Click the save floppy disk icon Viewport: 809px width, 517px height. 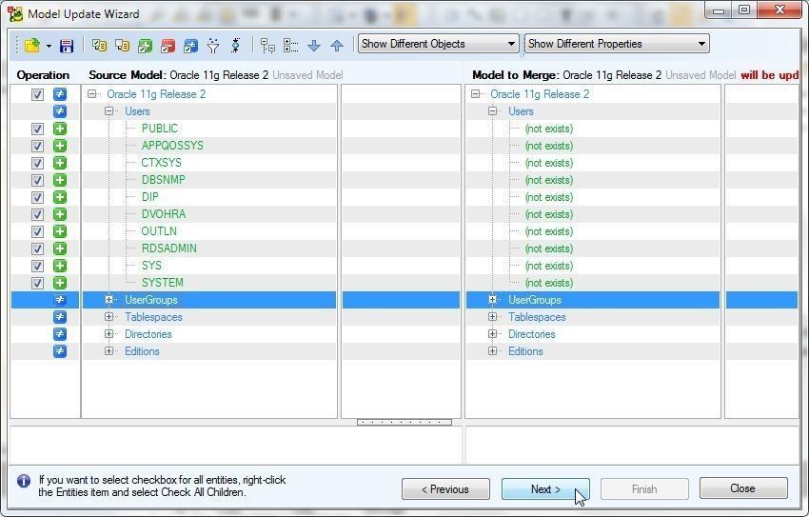click(x=67, y=46)
